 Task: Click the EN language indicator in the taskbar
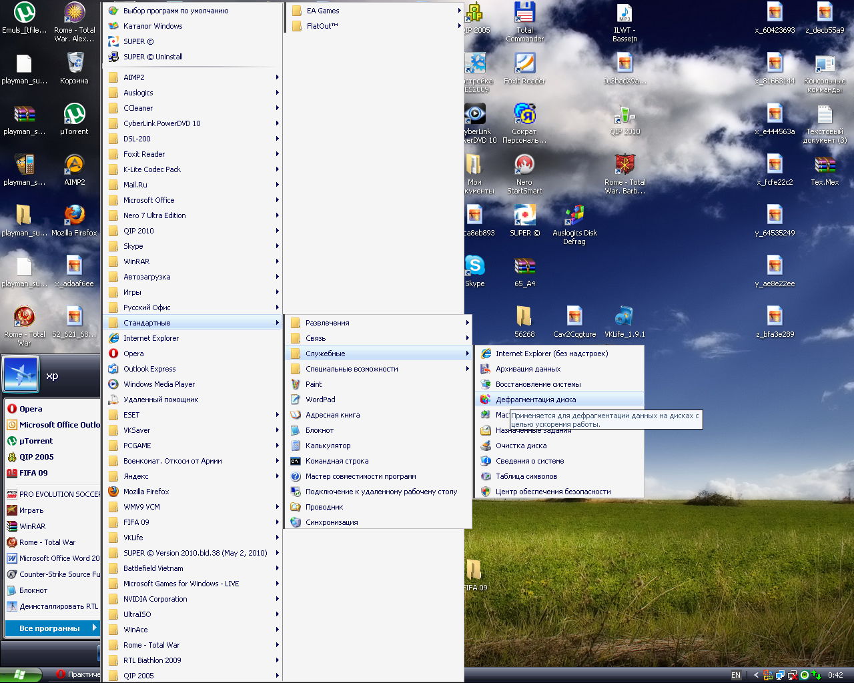736,675
